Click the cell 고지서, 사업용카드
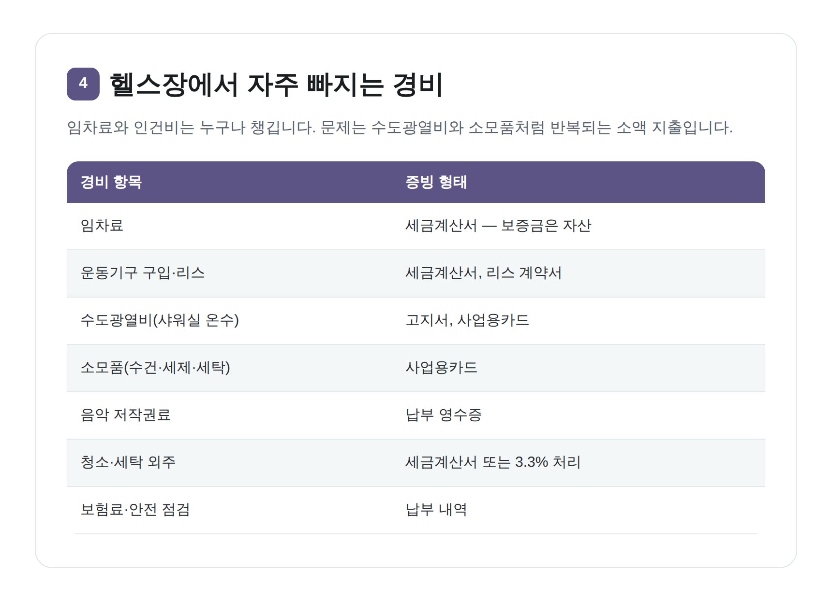Image resolution: width=832 pixels, height=601 pixels. coord(579,321)
